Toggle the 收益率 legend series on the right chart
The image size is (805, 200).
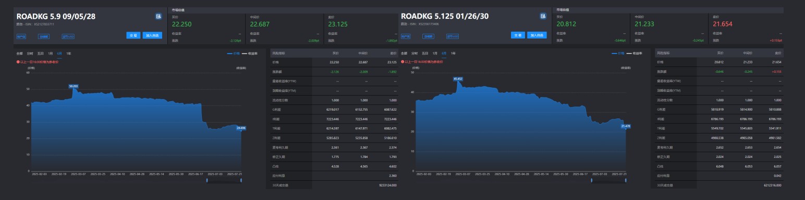click(634, 54)
